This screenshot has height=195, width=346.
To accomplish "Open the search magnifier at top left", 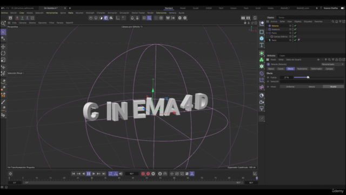I will tap(3, 23).
